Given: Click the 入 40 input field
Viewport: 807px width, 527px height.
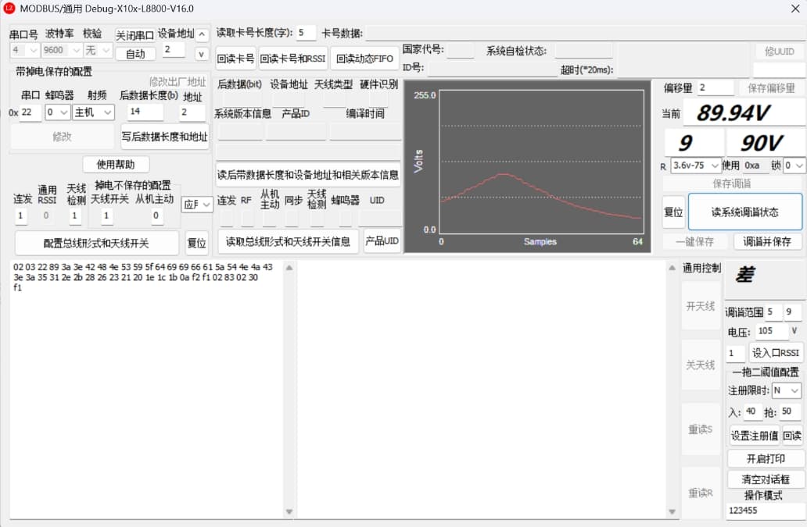Looking at the screenshot, I should pyautogui.click(x=753, y=411).
